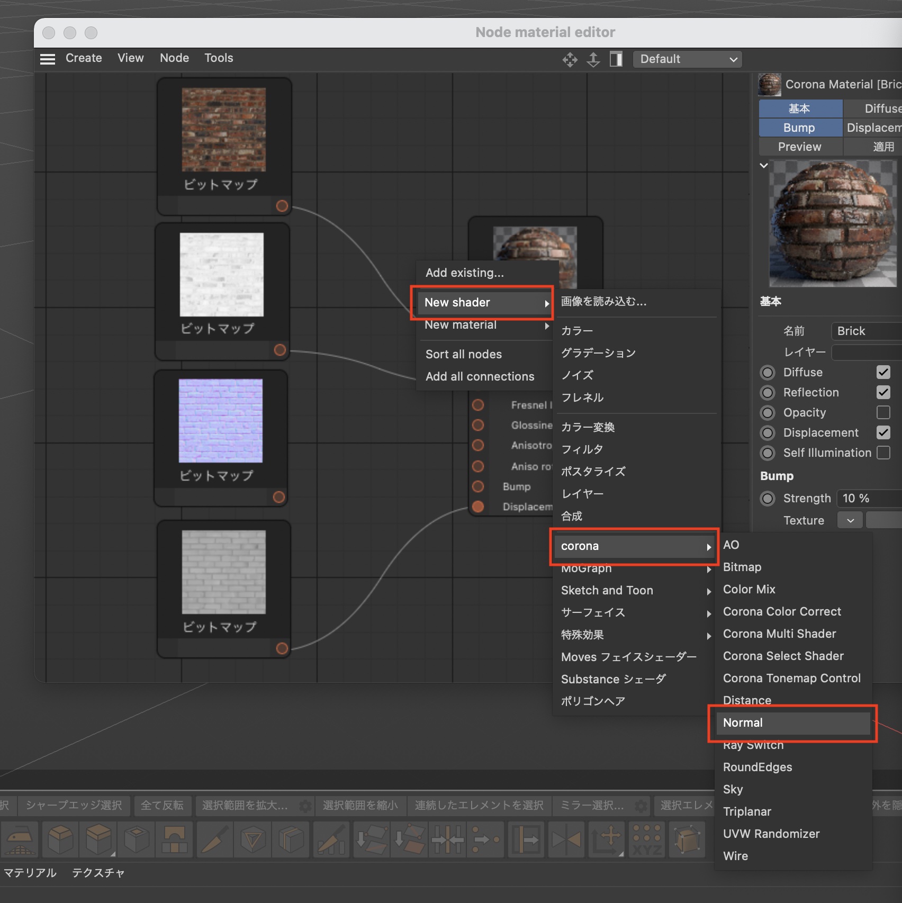
Task: Click the purple normal map bitmap thumbnail
Action: point(221,421)
